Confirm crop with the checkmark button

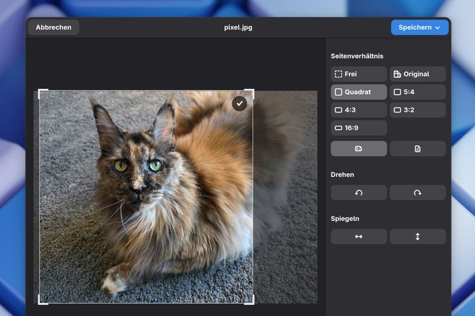[239, 104]
